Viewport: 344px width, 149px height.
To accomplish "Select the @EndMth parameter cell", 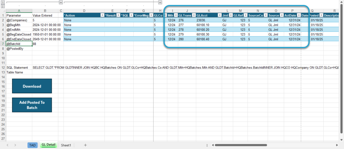I will coord(19,30).
